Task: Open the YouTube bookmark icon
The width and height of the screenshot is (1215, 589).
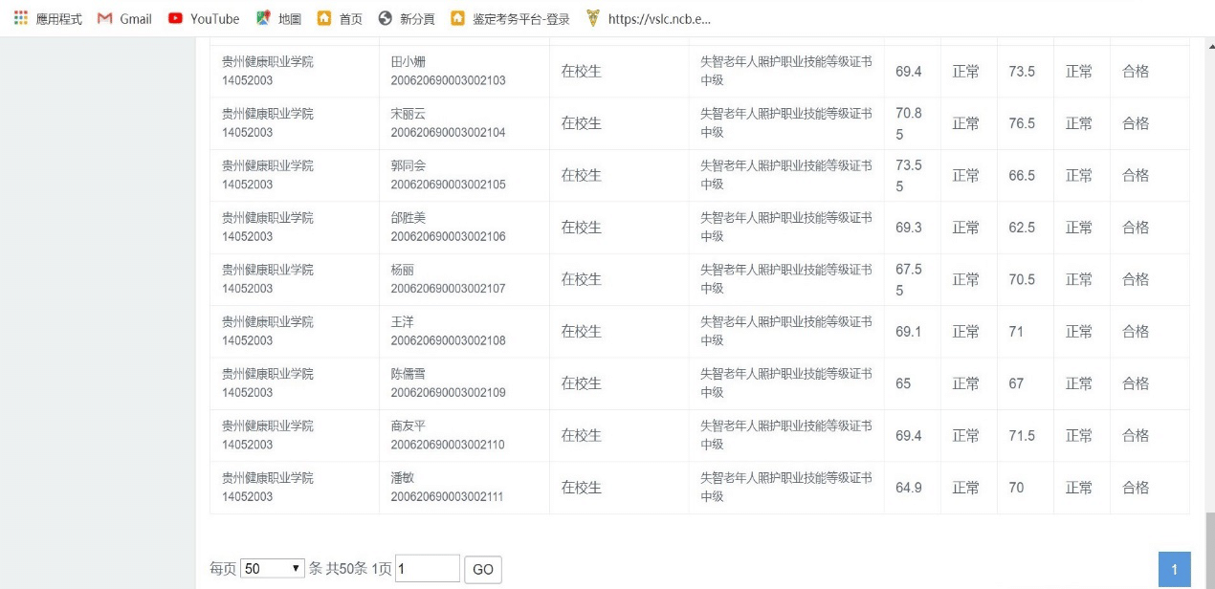Action: click(x=175, y=18)
